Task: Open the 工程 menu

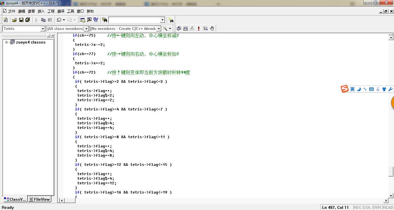Action: (51, 11)
